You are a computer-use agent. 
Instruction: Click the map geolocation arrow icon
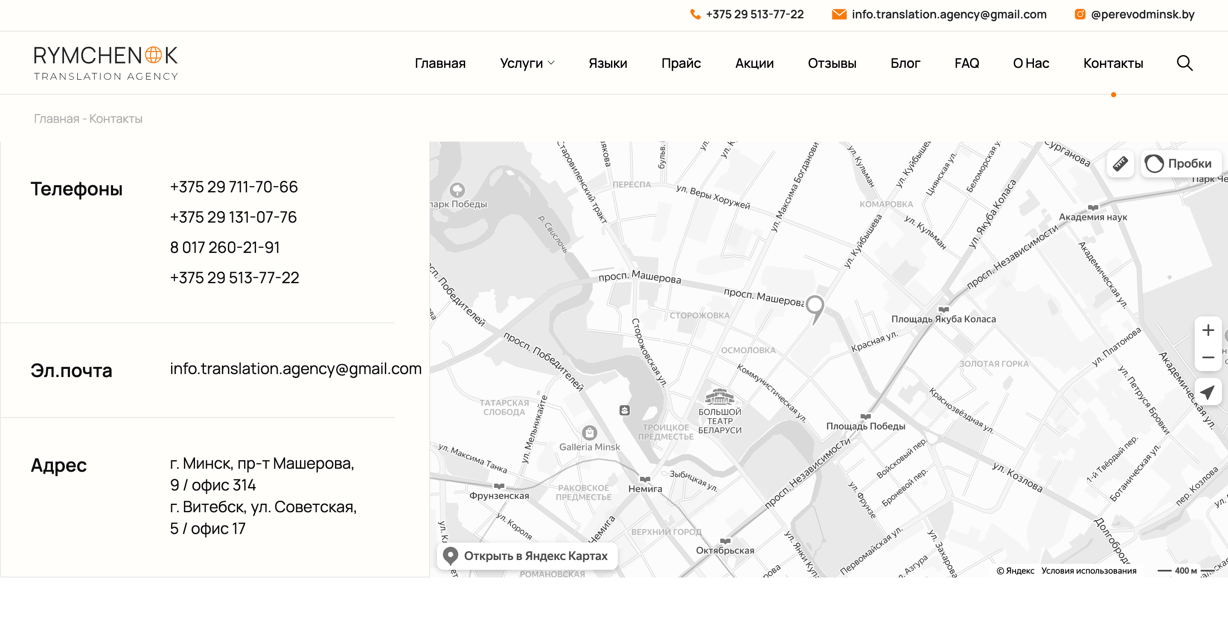coord(1208,392)
